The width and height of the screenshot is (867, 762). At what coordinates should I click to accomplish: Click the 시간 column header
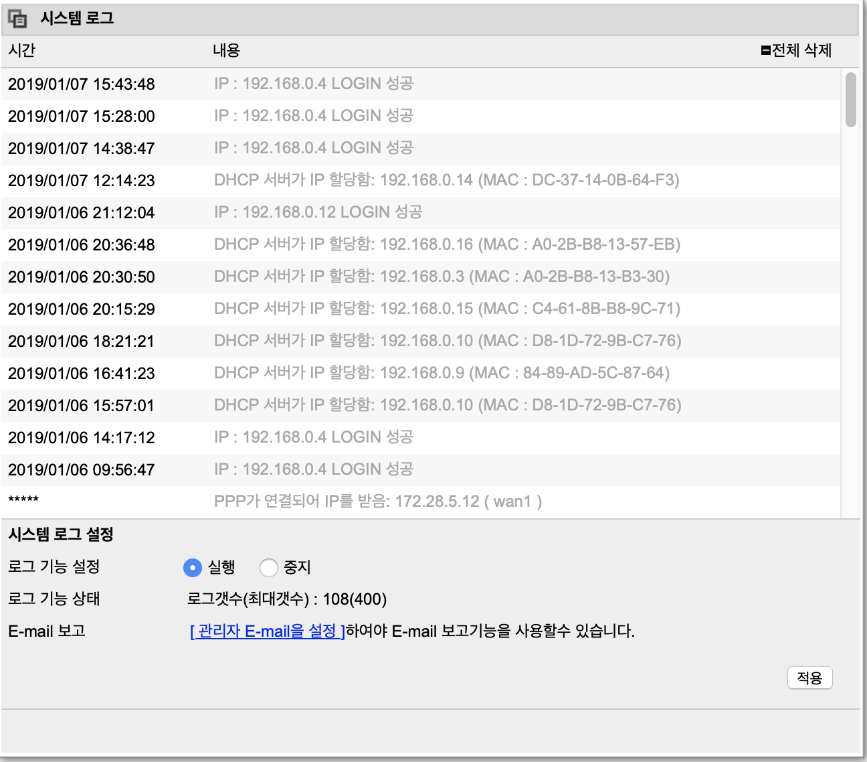click(x=22, y=50)
